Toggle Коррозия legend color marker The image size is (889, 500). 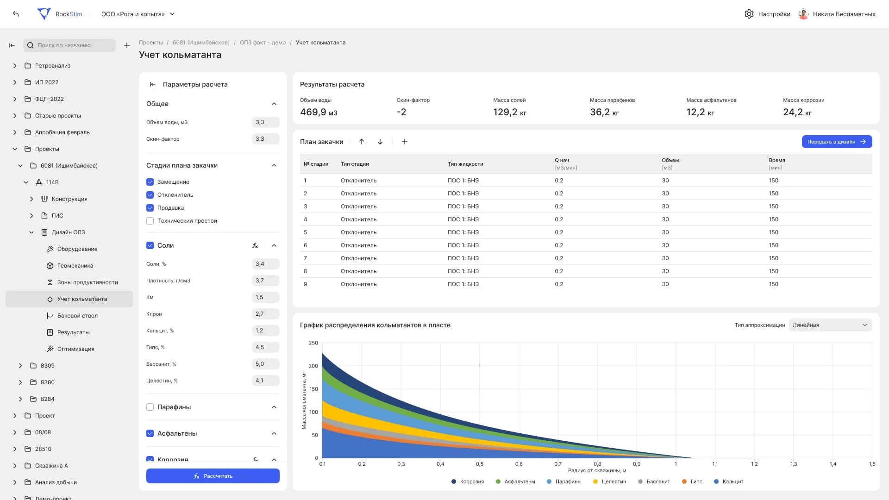point(454,481)
